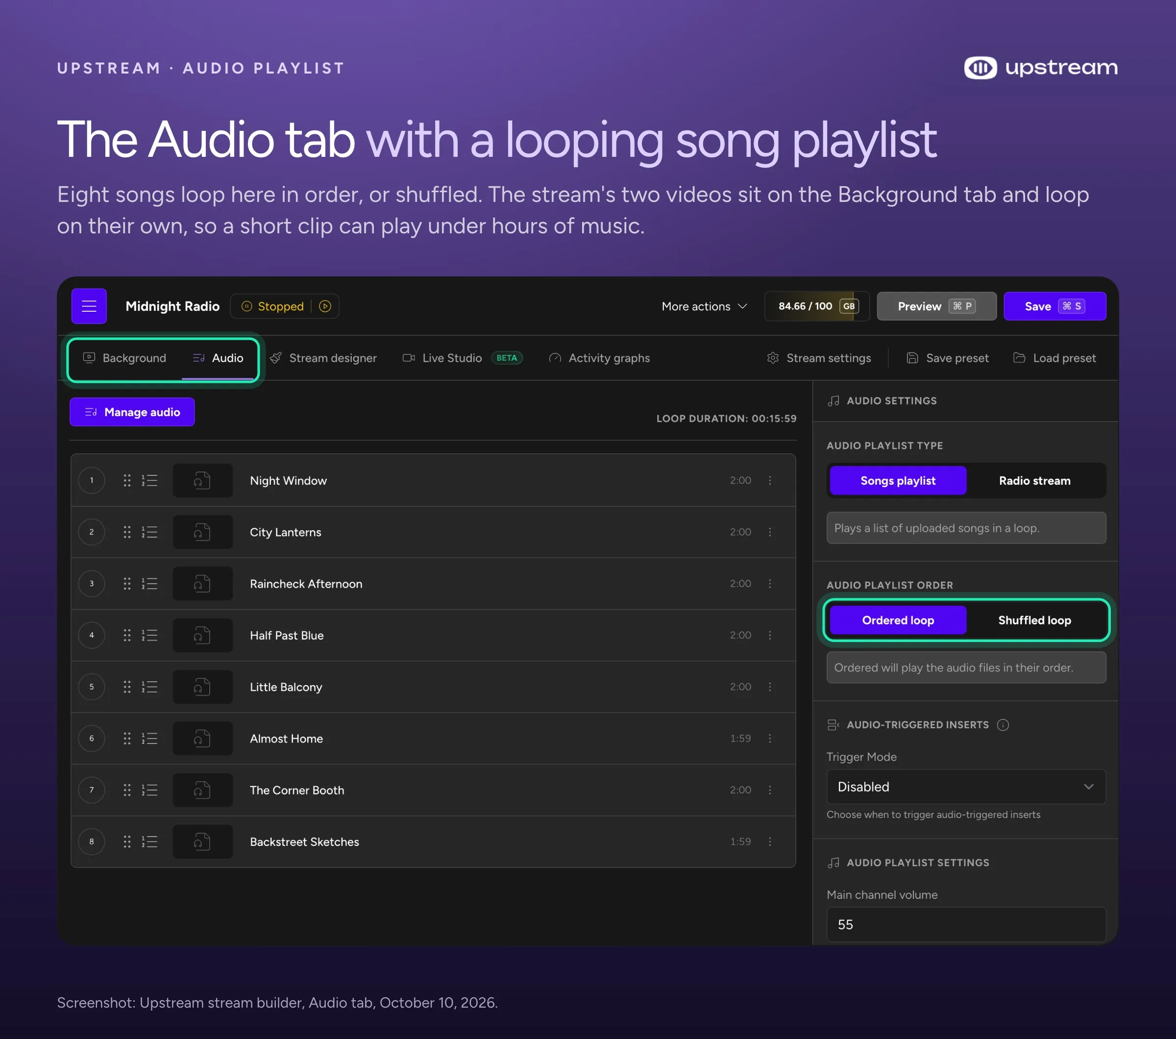Screen dimensions: 1176x1039
Task: Open the Trigger Mode dropdown showing Disabled
Action: (966, 787)
